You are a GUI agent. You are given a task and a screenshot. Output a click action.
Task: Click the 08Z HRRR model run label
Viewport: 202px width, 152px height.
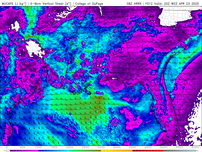[x=134, y=4]
